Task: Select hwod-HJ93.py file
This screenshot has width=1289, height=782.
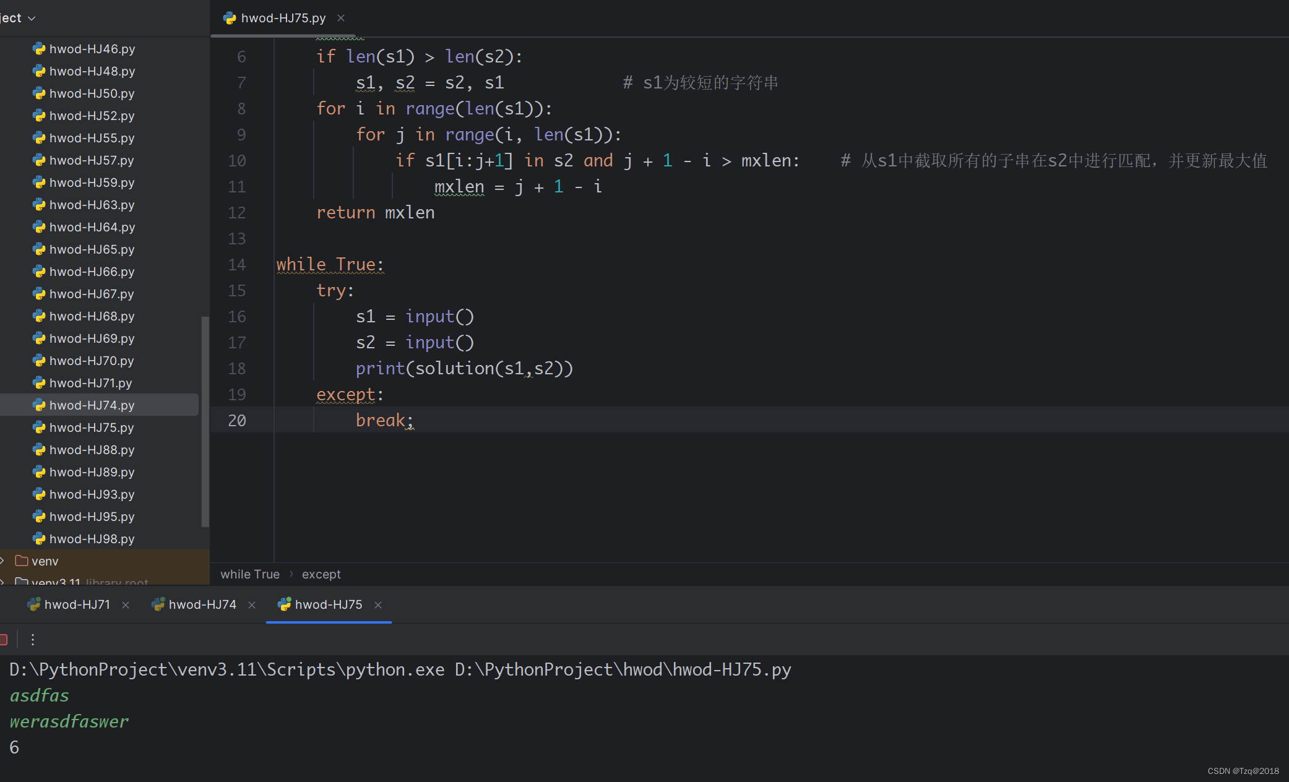Action: (92, 494)
